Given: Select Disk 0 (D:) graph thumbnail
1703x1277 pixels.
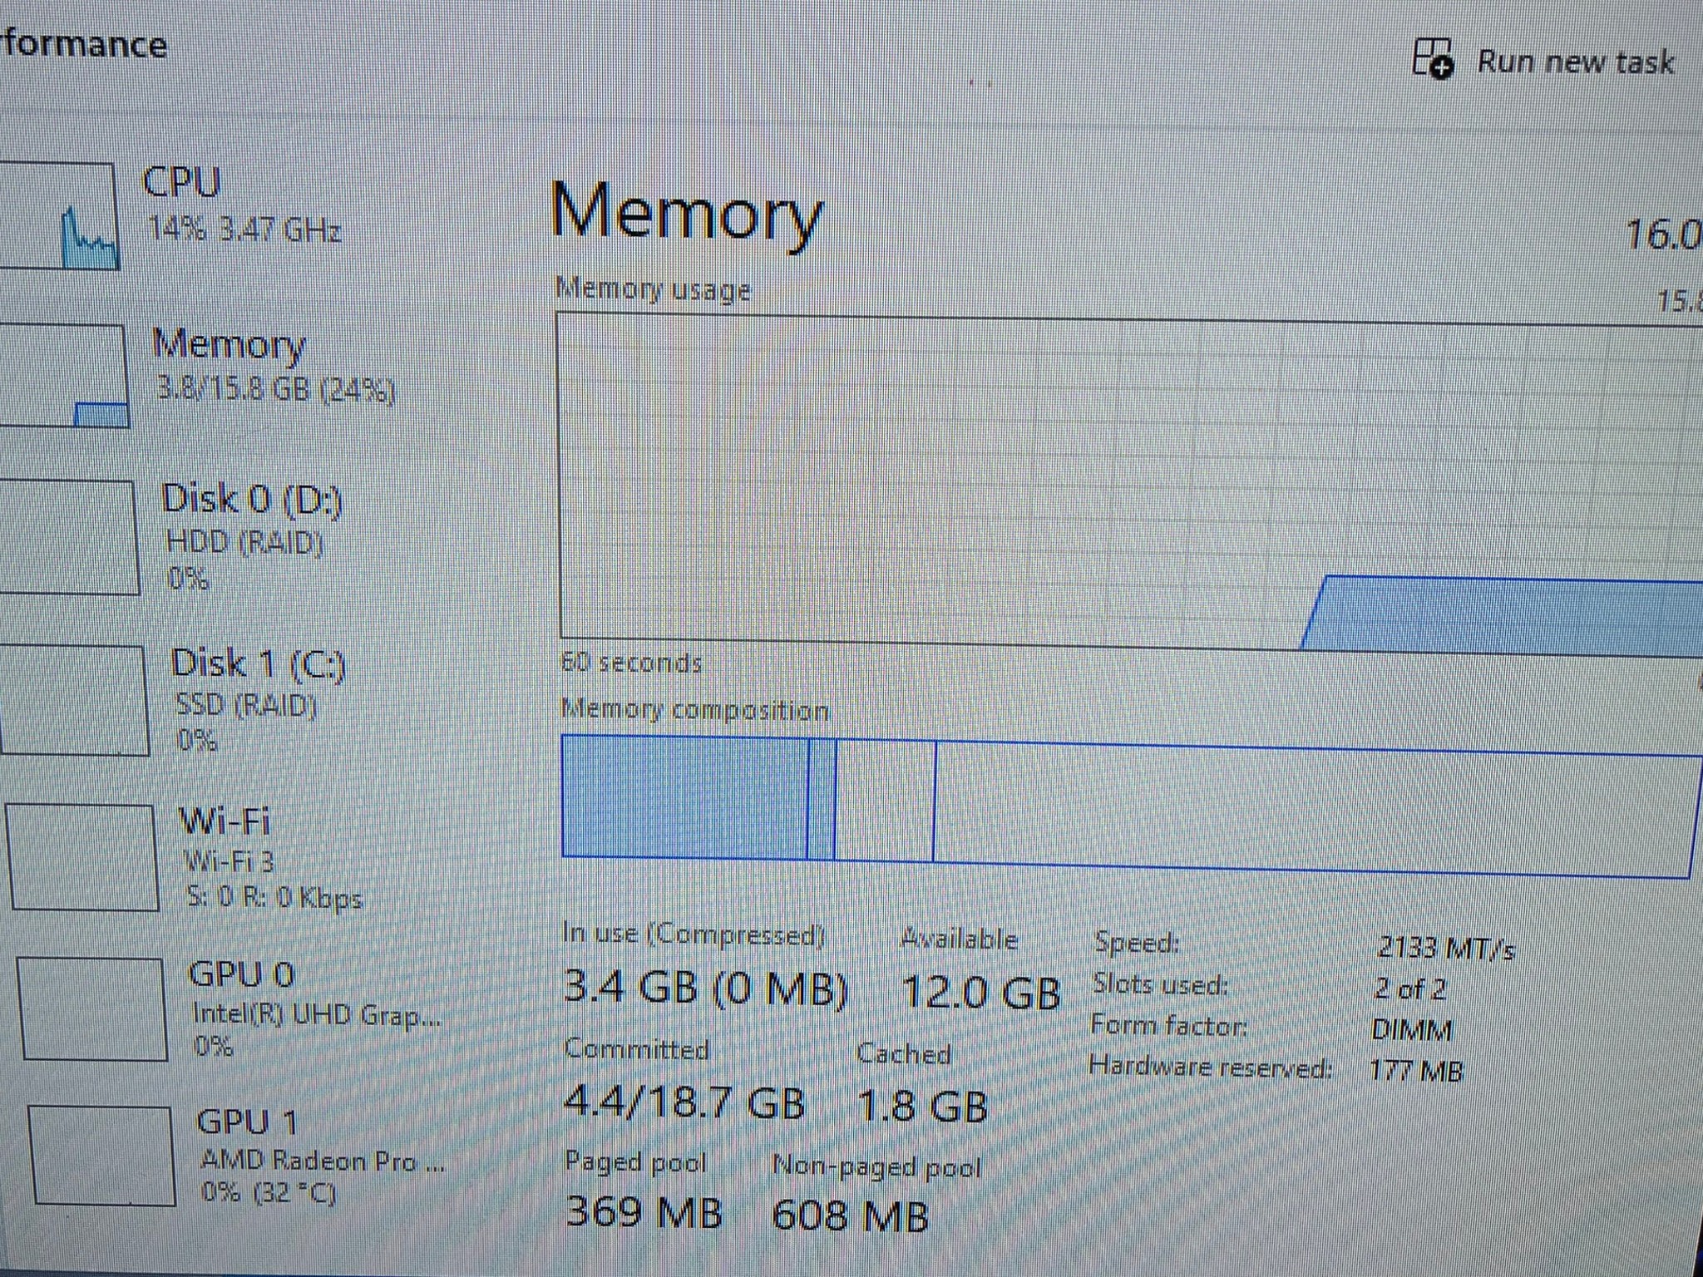Looking at the screenshot, I should click(68, 537).
